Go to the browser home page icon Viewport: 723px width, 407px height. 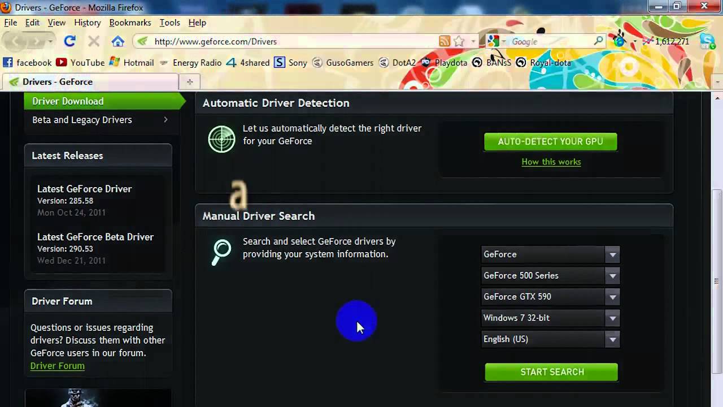[x=117, y=41]
